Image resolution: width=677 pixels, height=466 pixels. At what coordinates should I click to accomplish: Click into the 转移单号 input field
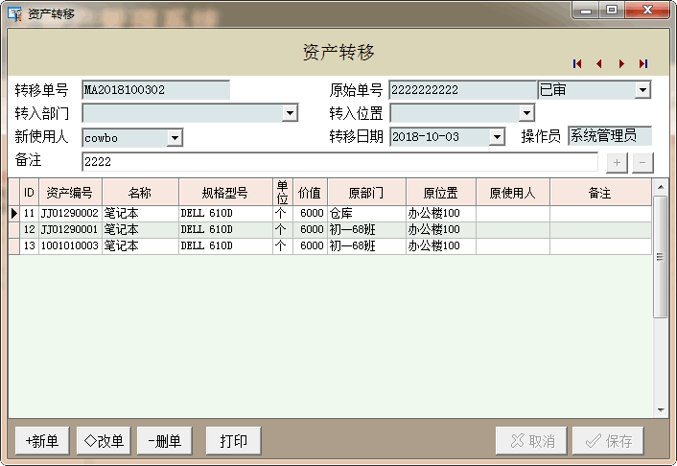155,90
